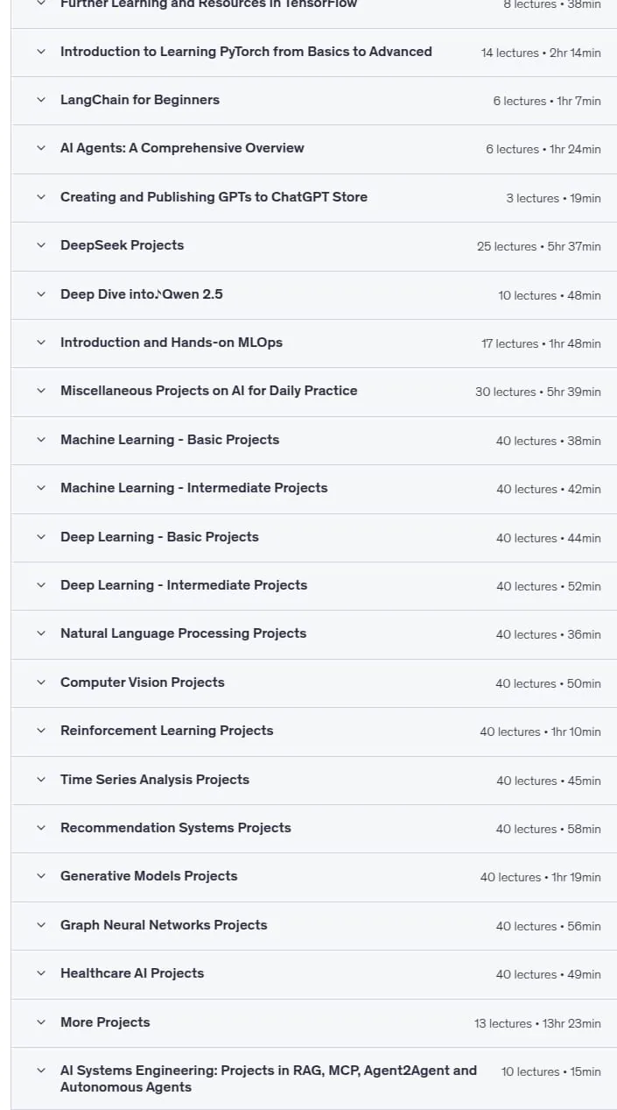Expand the DeepSeek Projects section chevron
This screenshot has width=617, height=1110.
40,245
